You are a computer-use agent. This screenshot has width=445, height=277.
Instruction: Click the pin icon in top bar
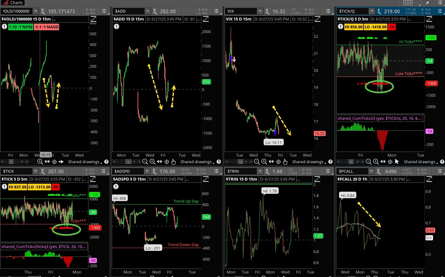pyautogui.click(x=427, y=3)
